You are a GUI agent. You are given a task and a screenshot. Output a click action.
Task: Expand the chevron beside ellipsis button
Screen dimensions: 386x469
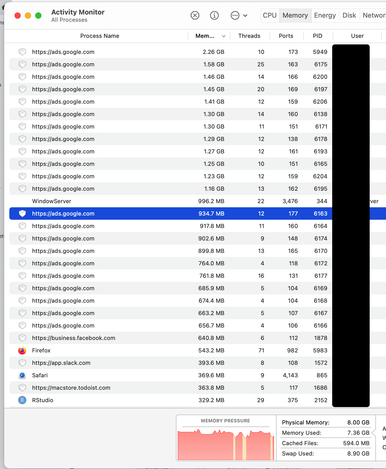click(245, 16)
